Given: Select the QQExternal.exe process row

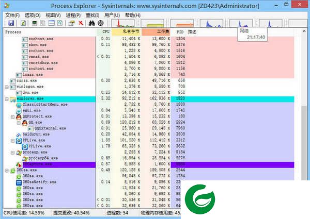Looking at the screenshot, I should 149,128.
